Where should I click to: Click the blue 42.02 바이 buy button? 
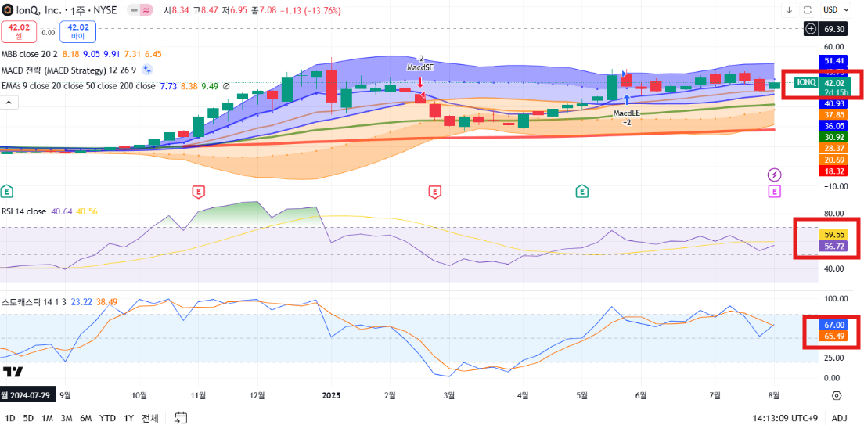[x=77, y=31]
